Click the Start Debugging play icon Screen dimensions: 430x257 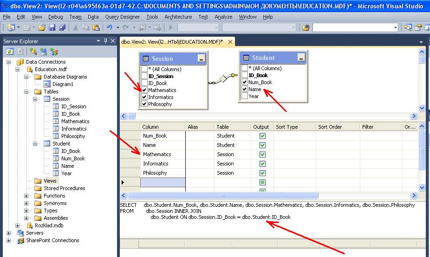click(171, 27)
